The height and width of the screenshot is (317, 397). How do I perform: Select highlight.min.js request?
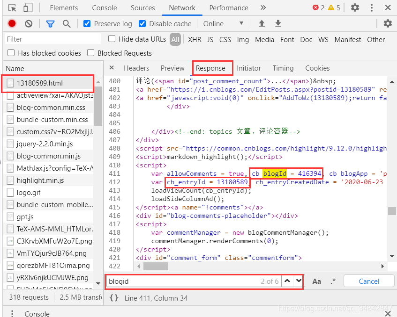pyautogui.click(x=48, y=180)
